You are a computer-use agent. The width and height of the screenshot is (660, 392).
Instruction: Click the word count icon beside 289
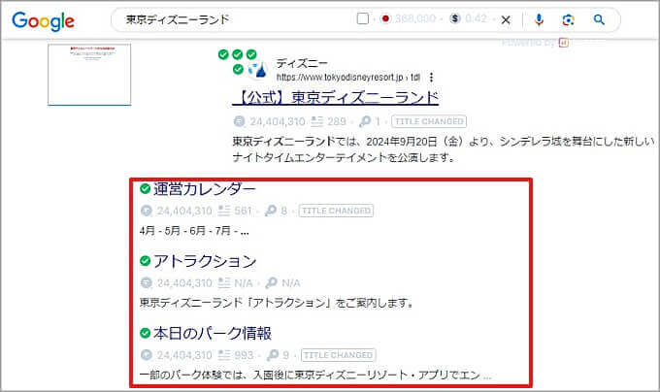click(x=316, y=121)
